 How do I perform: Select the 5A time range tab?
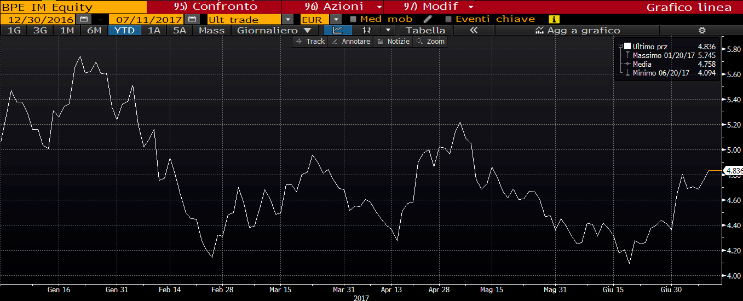[x=180, y=30]
